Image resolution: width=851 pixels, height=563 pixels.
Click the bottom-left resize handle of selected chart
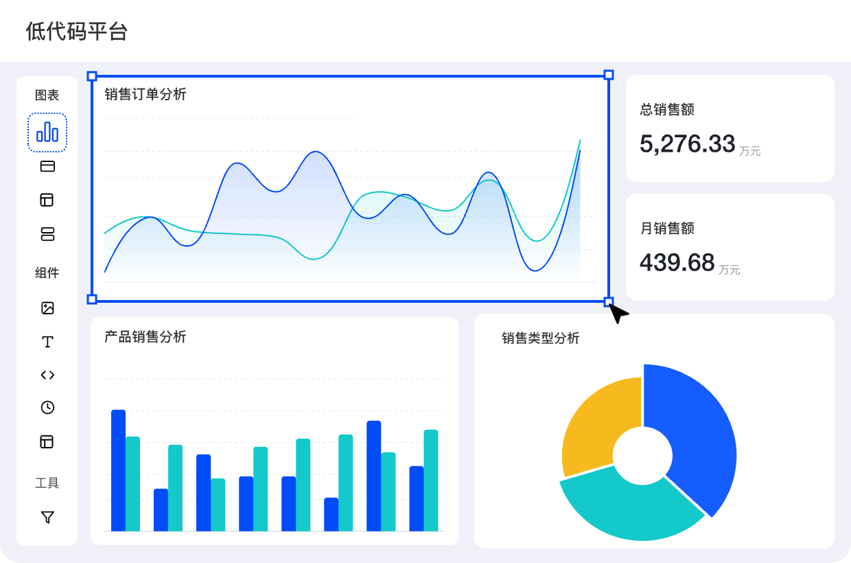click(x=92, y=299)
